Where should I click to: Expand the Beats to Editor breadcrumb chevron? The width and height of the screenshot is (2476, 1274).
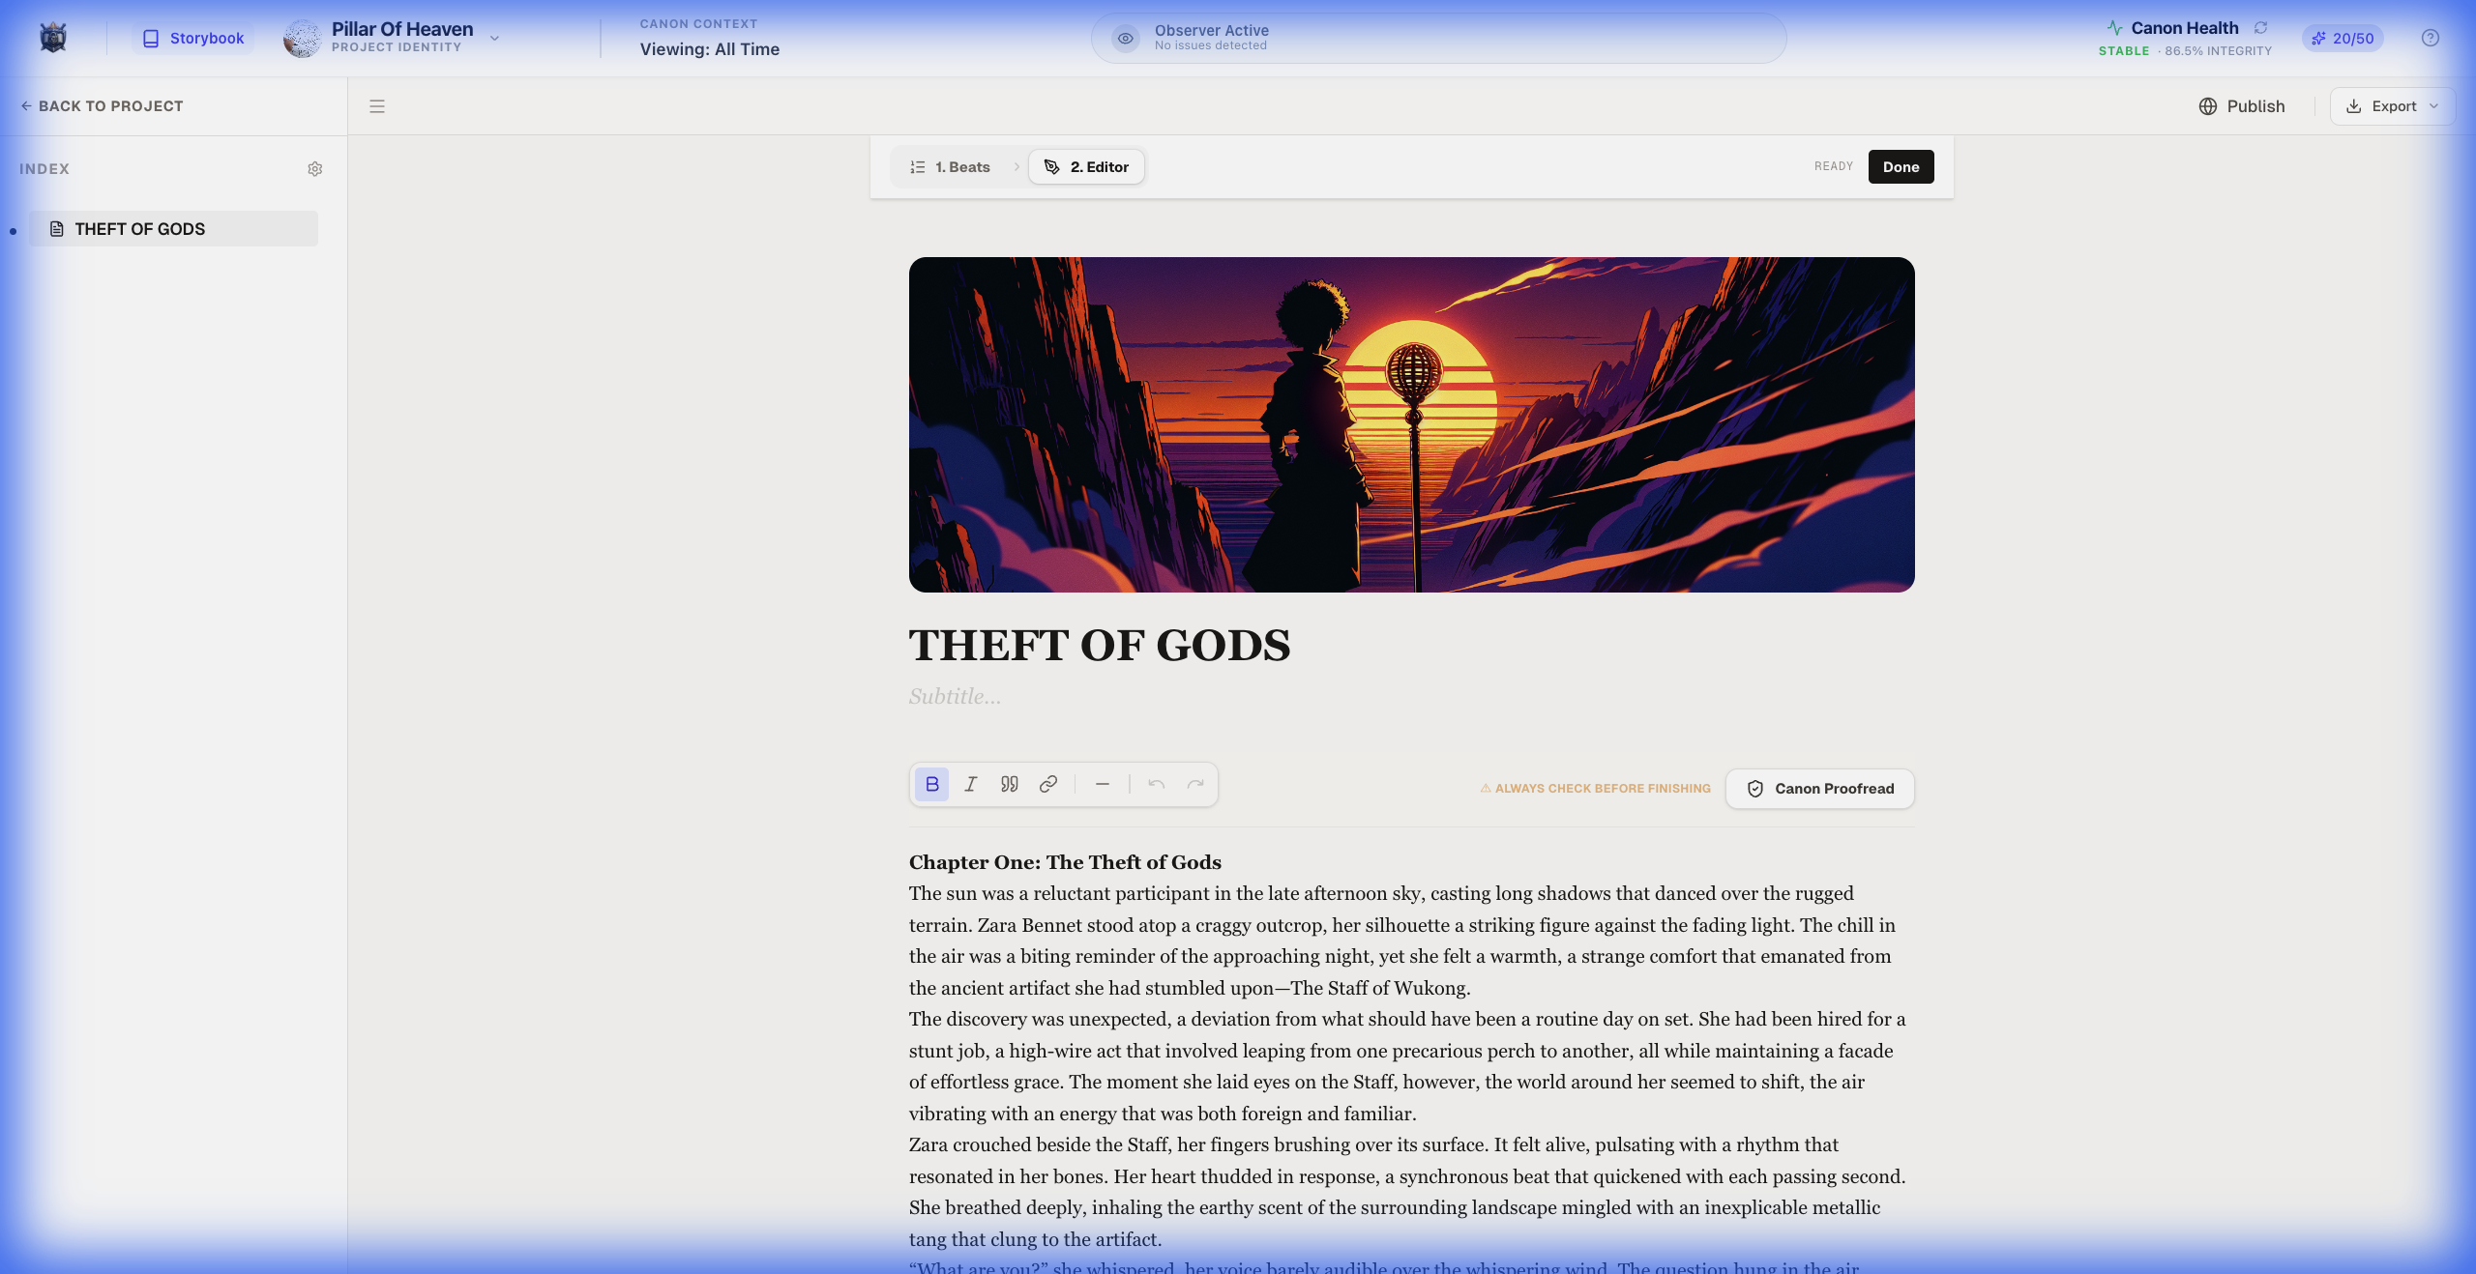(x=1016, y=166)
